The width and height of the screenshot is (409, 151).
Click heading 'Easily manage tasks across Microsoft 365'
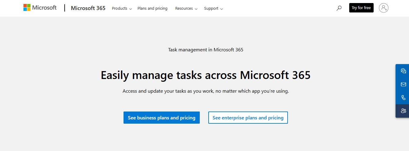[206, 75]
